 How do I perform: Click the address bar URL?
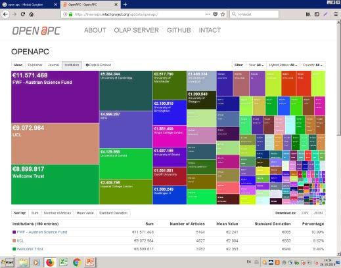[x=116, y=14]
